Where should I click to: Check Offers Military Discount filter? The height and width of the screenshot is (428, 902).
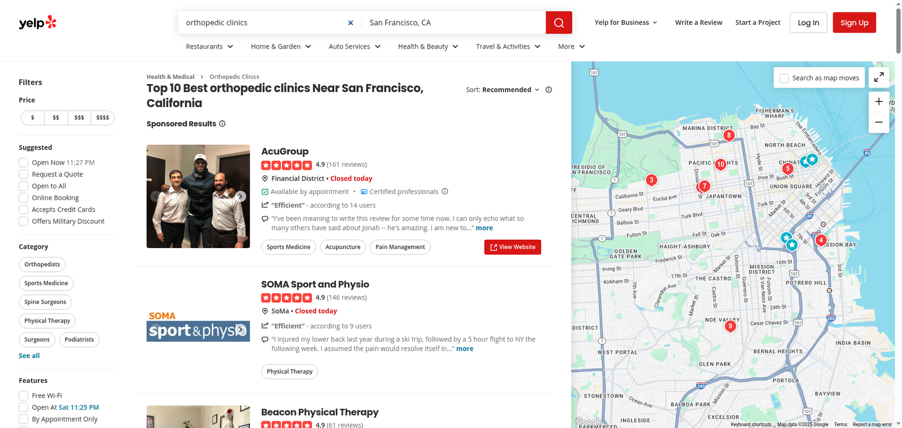(x=24, y=222)
